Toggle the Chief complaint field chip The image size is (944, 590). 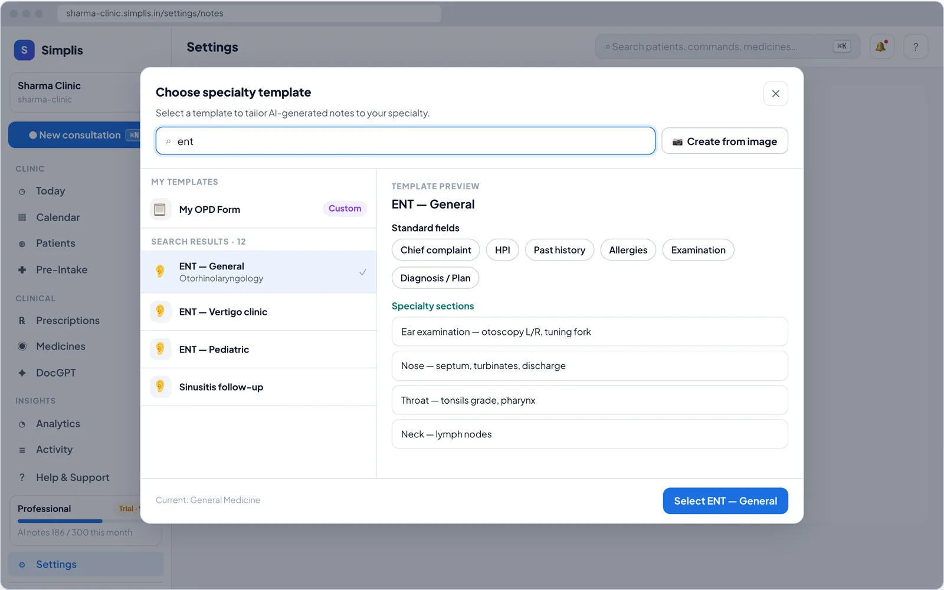click(435, 250)
